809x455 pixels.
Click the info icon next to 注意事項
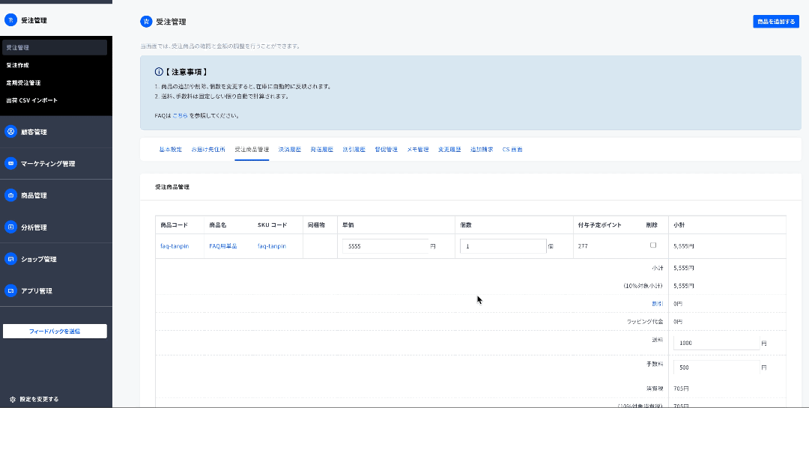(159, 72)
